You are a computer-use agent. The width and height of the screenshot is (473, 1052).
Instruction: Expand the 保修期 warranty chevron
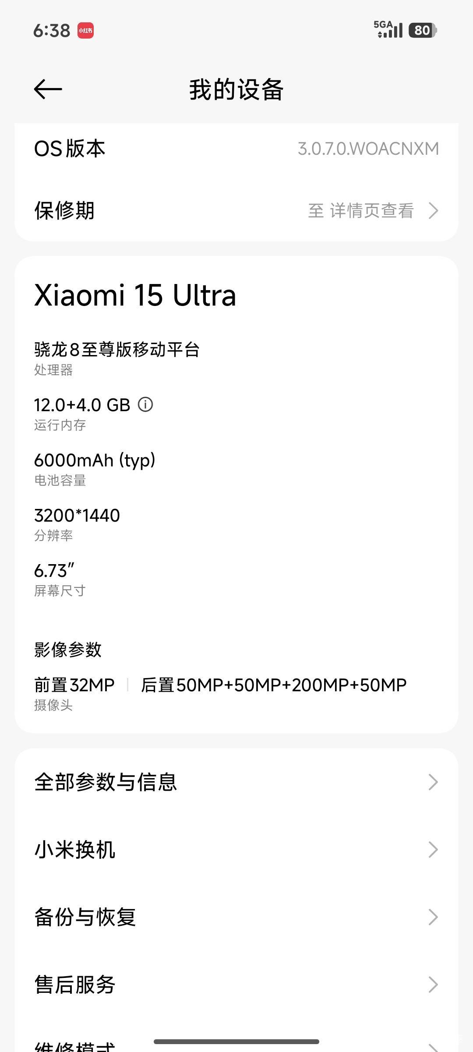[433, 211]
